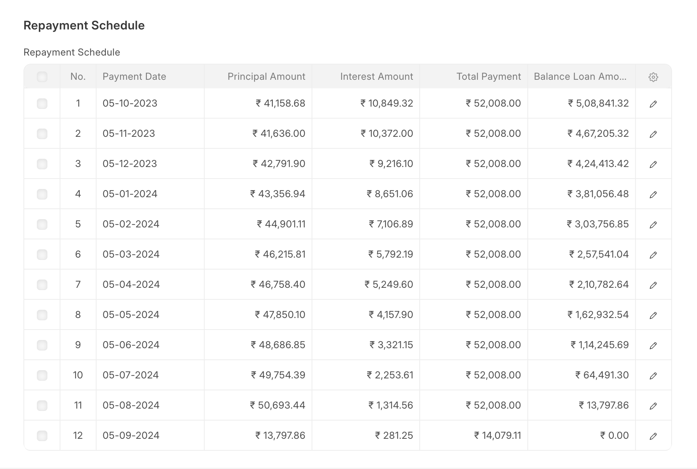Click the No. column header
The height and width of the screenshot is (469, 697).
pos(78,76)
